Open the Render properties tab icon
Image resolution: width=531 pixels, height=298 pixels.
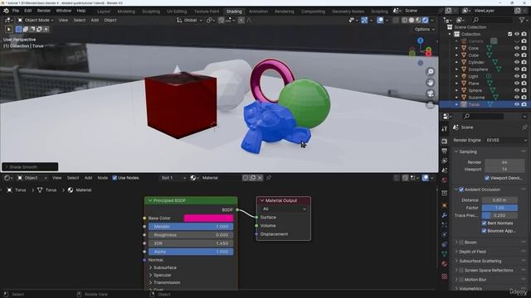point(445,142)
